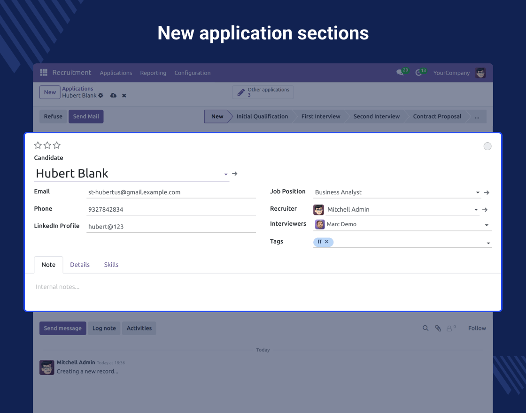526x413 pixels.
Task: Click the Send message button
Action: click(x=63, y=328)
